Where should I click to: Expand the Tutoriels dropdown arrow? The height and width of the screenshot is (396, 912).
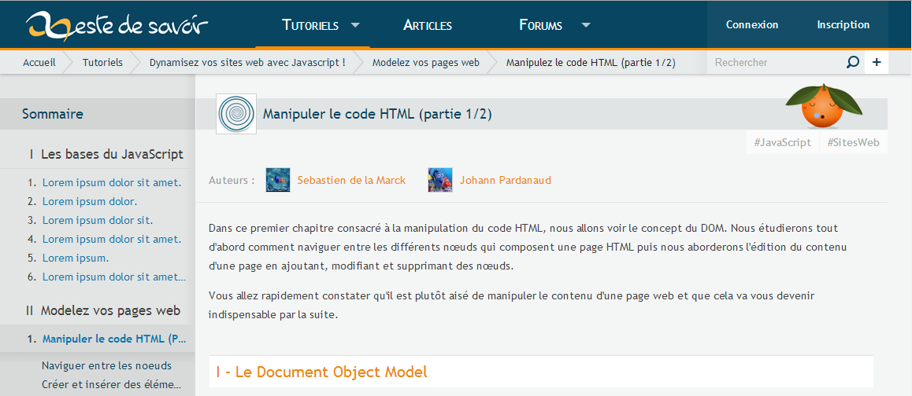tap(355, 24)
